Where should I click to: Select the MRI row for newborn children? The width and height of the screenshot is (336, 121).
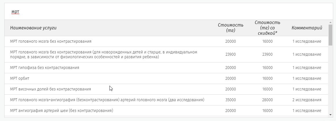tap(166, 55)
